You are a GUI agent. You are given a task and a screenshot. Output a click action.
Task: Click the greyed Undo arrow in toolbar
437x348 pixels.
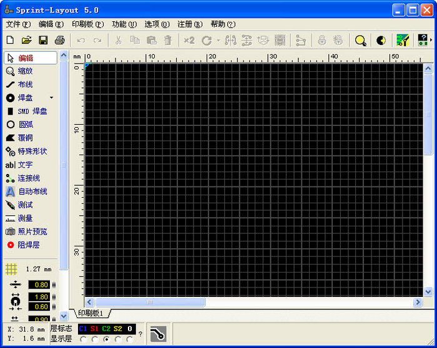(x=81, y=41)
